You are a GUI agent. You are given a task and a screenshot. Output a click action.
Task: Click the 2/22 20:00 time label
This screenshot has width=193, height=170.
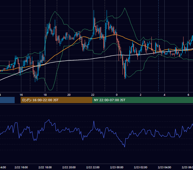pos(69,167)
